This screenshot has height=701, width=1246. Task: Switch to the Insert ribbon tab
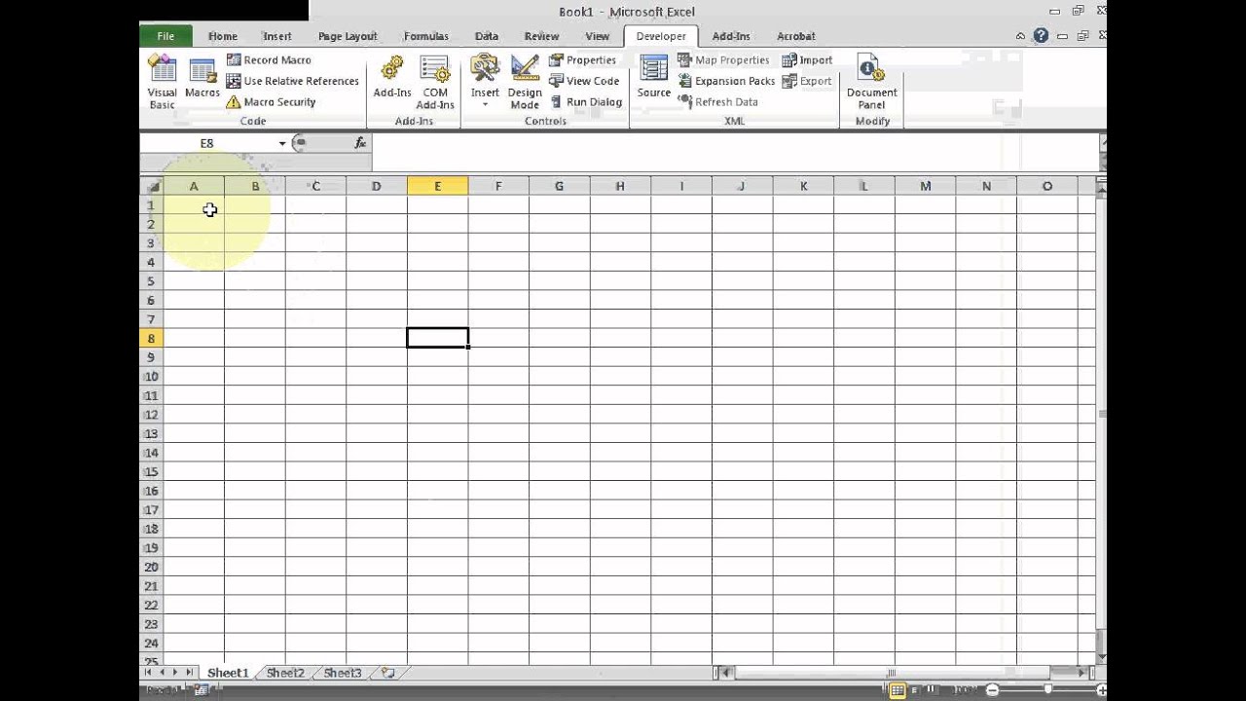point(277,36)
